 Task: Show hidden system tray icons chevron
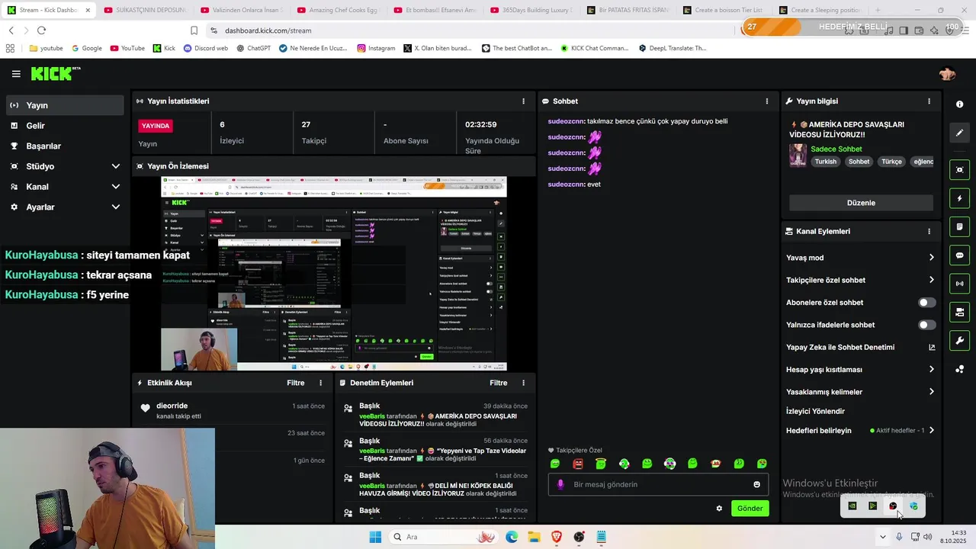coord(883,537)
